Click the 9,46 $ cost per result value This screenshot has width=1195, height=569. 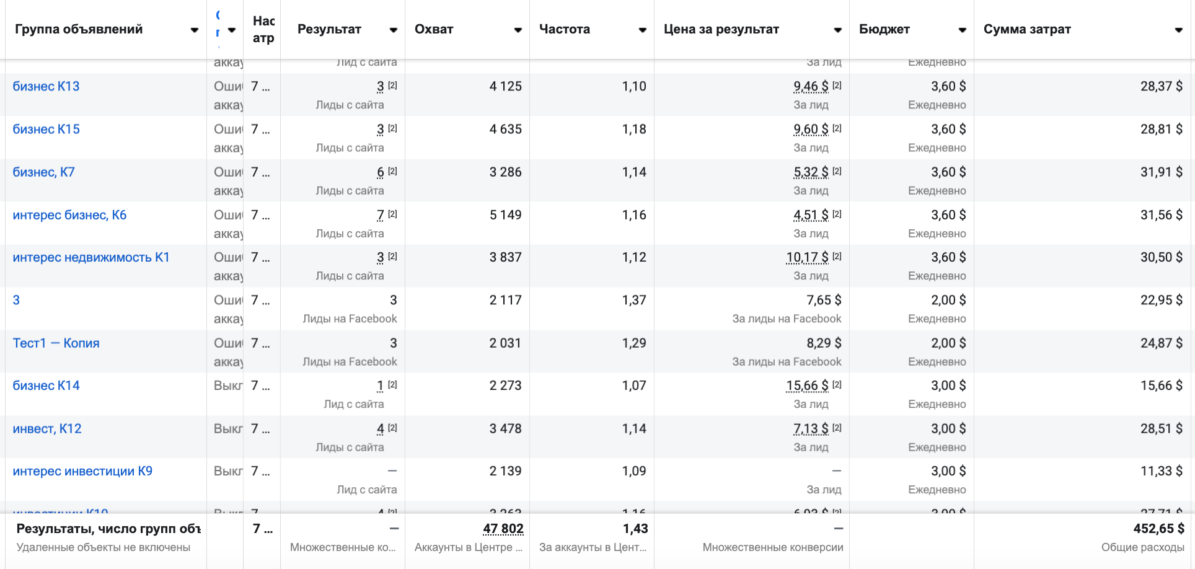point(811,86)
